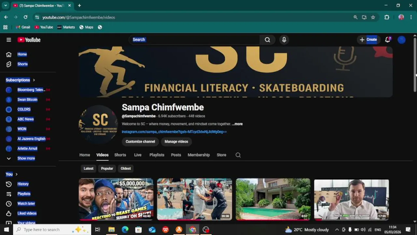Click the Home icon in sidebar
417x235 pixels.
click(9, 55)
